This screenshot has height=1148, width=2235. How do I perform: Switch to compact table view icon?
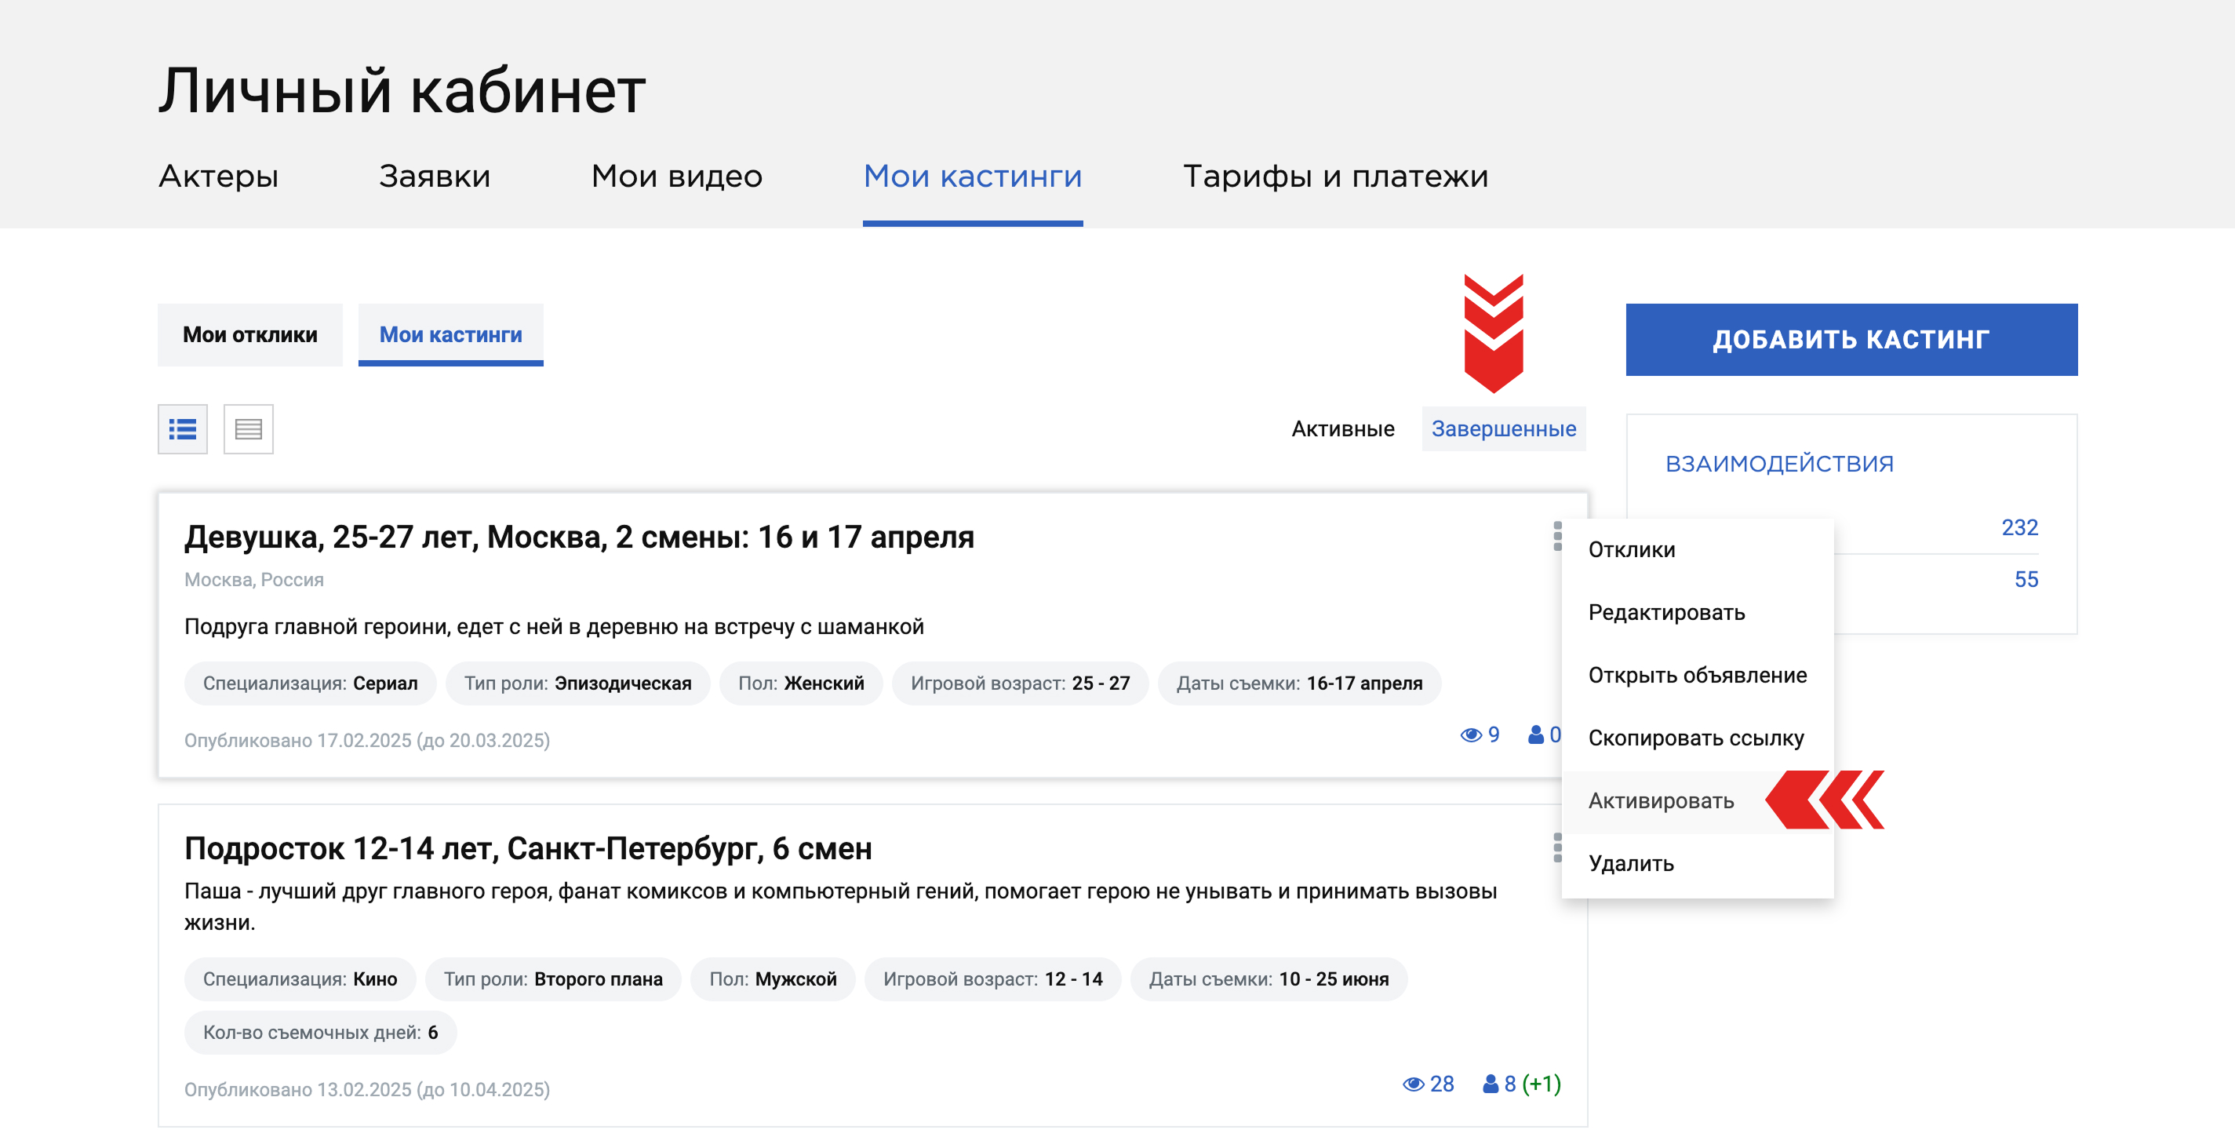(248, 428)
